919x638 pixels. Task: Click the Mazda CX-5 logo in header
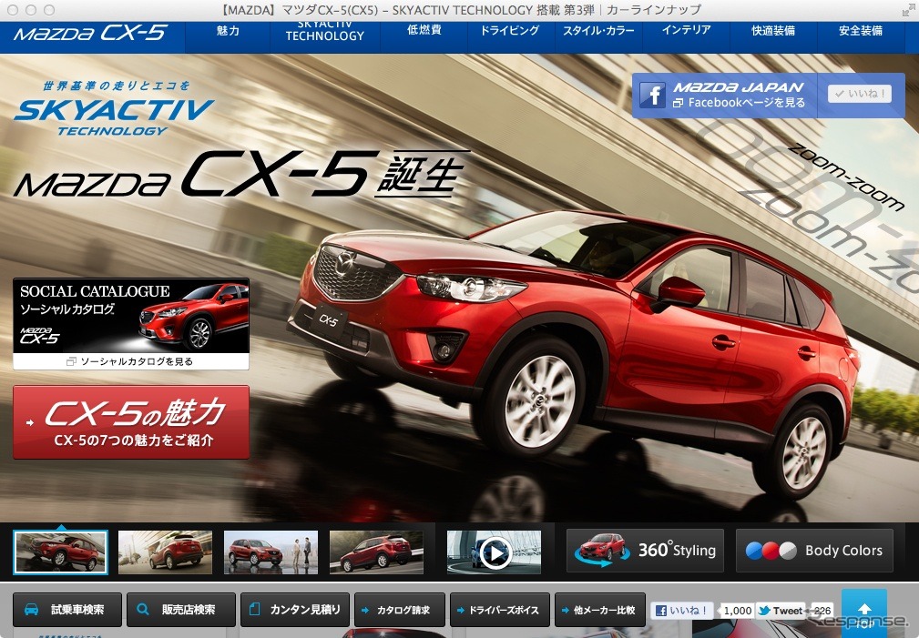[x=91, y=34]
